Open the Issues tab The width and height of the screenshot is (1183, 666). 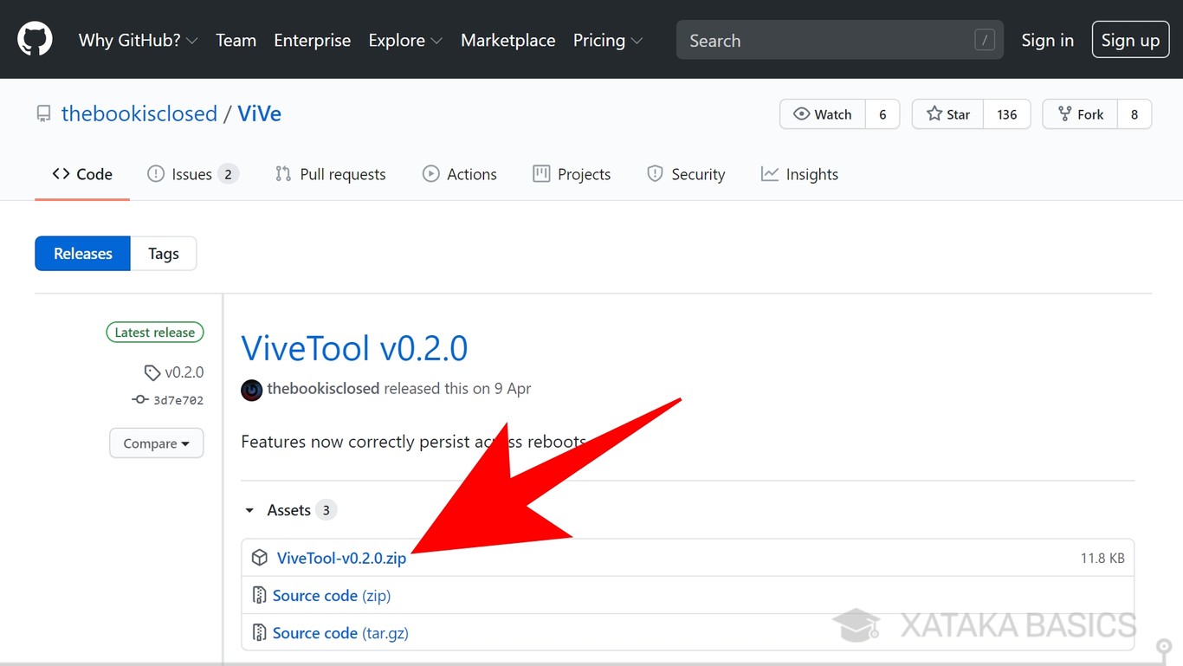click(x=191, y=174)
